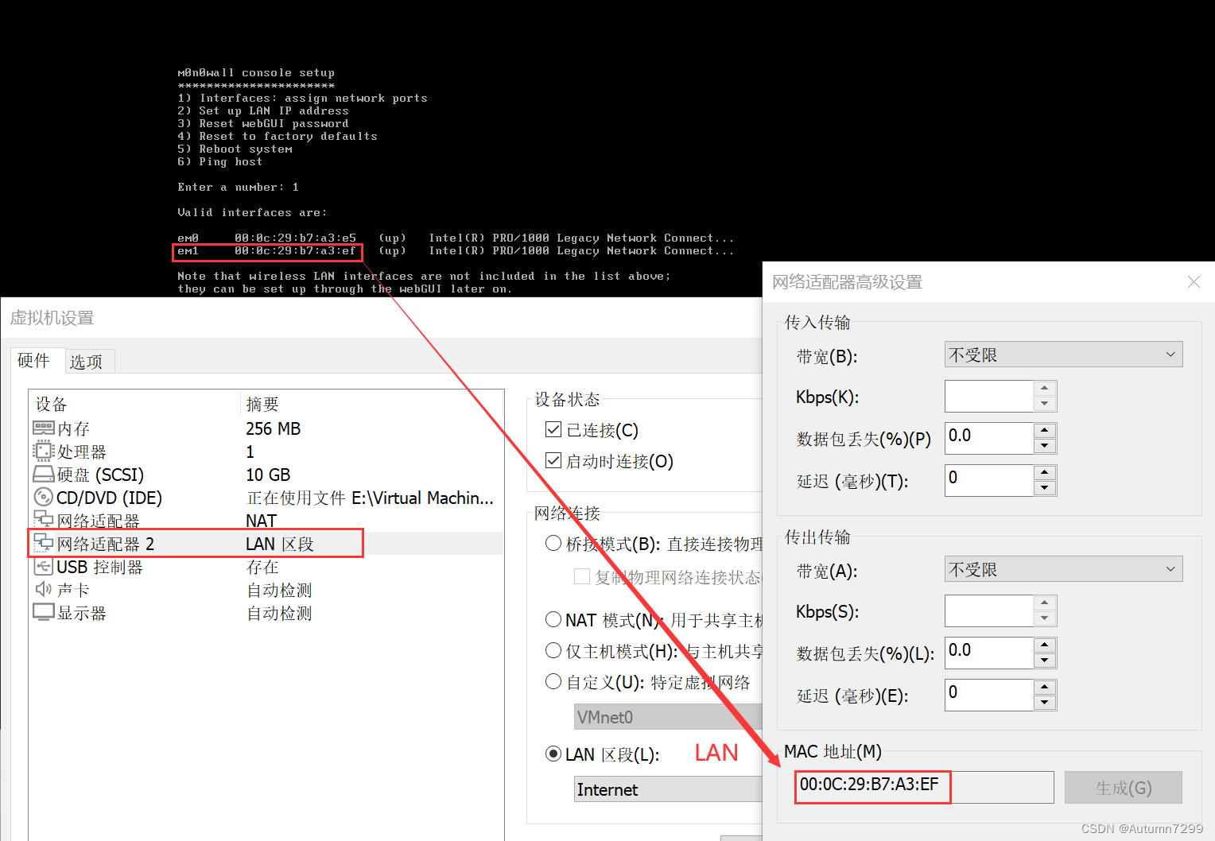Select NAT 模式(N) radio button
The width and height of the screenshot is (1215, 841).
[553, 619]
